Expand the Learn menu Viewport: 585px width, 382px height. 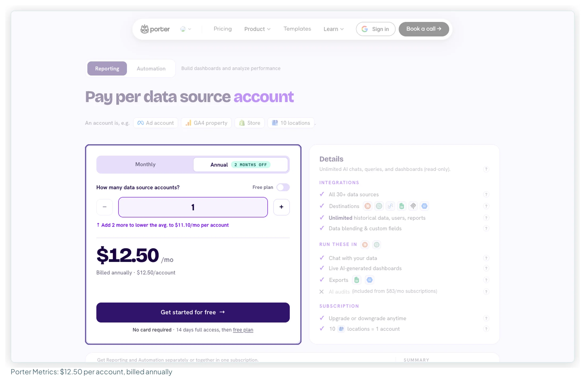click(x=333, y=29)
